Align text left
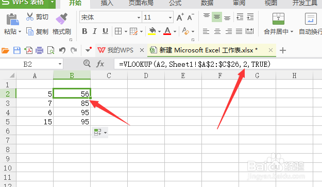322x187 pixels. tap(206, 31)
